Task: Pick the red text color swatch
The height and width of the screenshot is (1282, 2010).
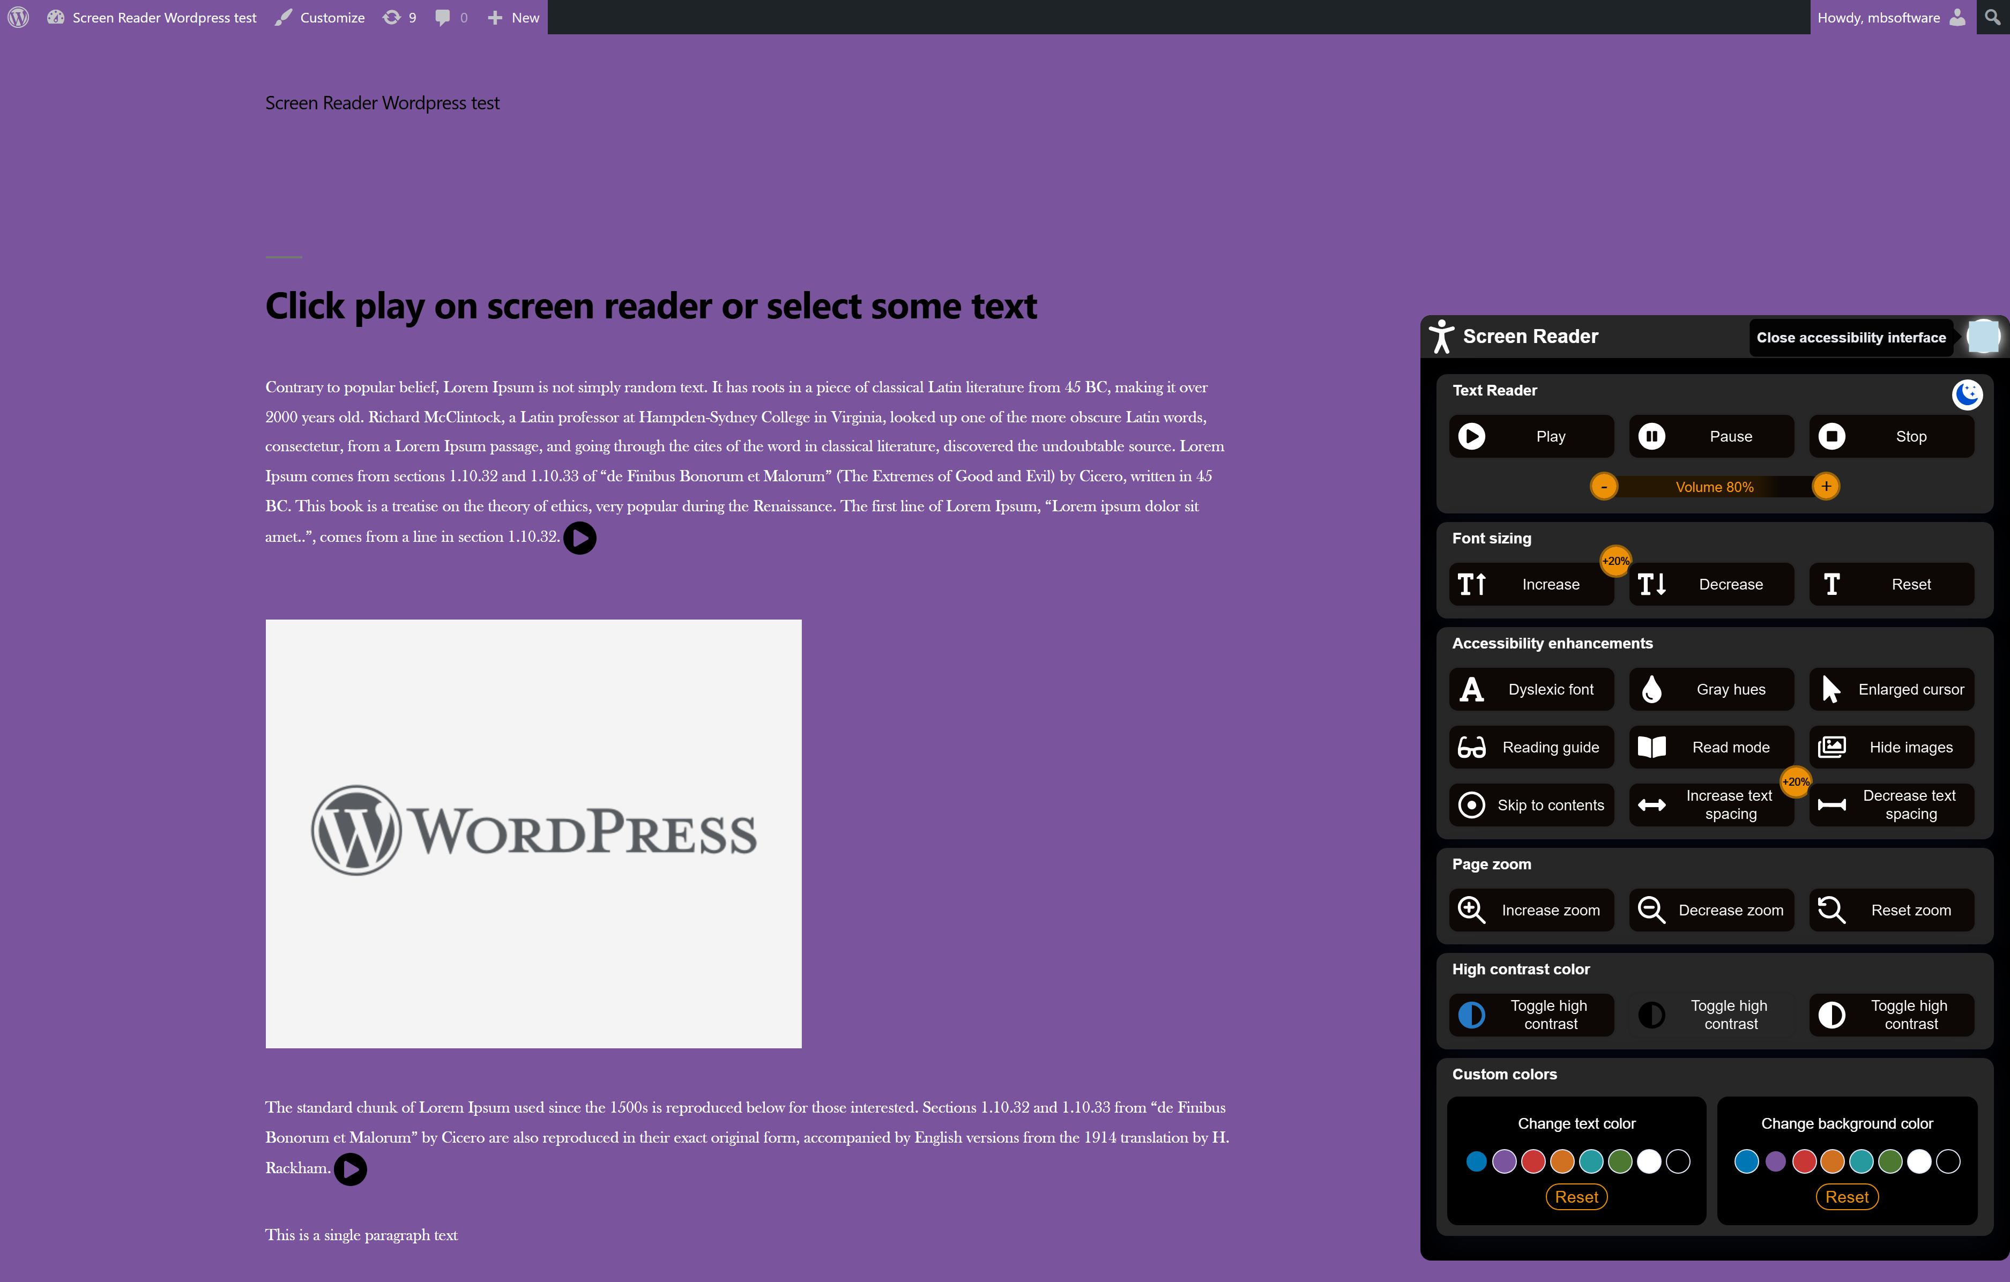Action: pyautogui.click(x=1532, y=1161)
